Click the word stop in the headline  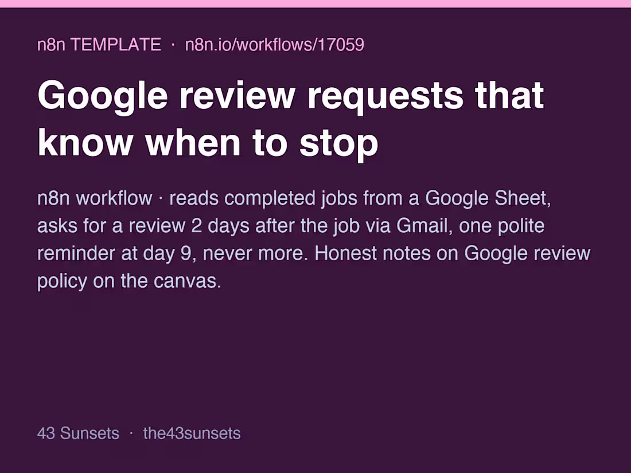[x=339, y=144]
